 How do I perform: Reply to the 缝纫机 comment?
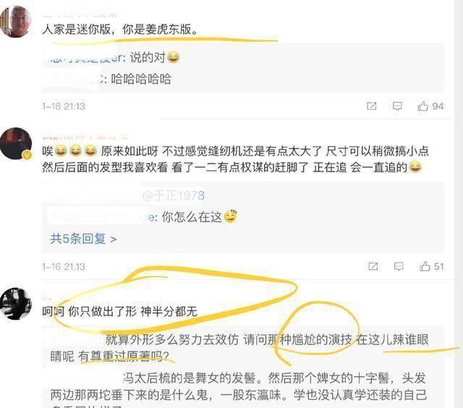[399, 266]
